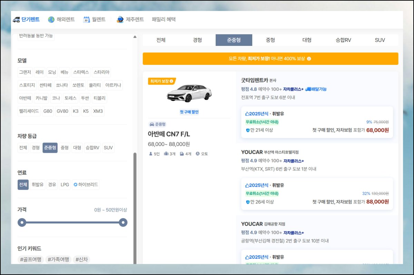Click 반려동물 동반 가능 filter
The width and height of the screenshot is (414, 275).
[36, 36]
